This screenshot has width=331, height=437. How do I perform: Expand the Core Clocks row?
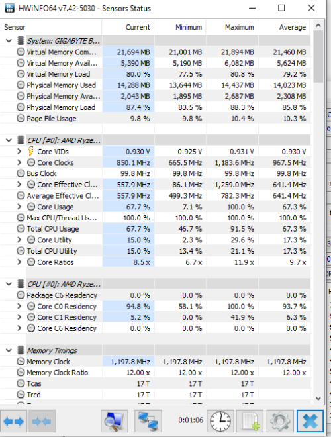pos(19,162)
